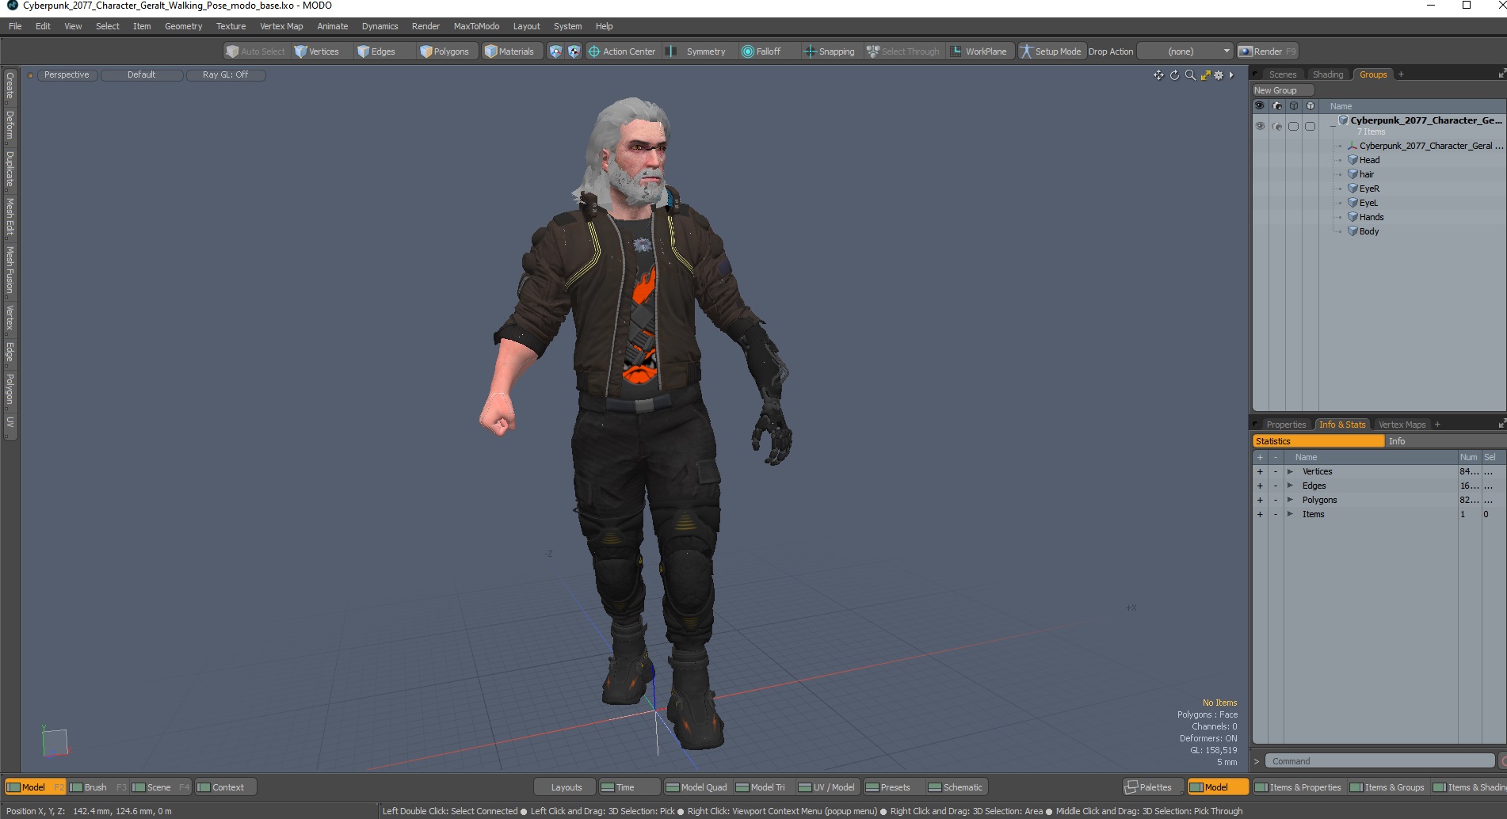1507x819 pixels.
Task: Click the viewport pan/move icon
Action: click(1158, 75)
